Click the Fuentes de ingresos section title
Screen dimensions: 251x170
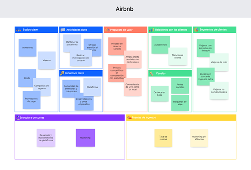tap(144, 117)
